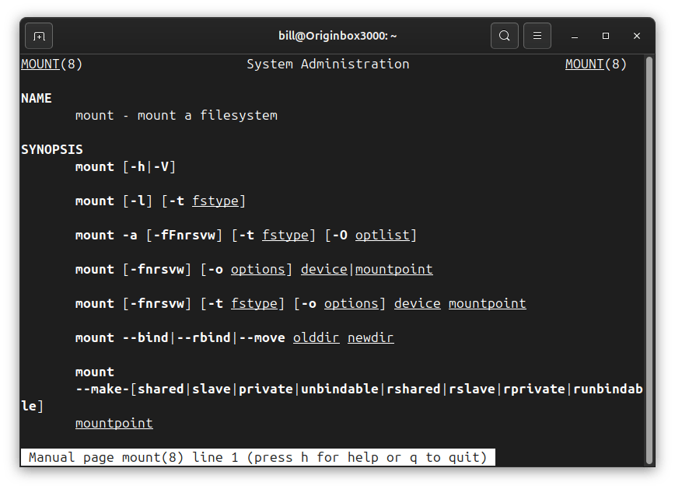Viewport: 675px width, 489px height.
Task: Click the bill@Originbox3000 title bar
Action: 337,36
